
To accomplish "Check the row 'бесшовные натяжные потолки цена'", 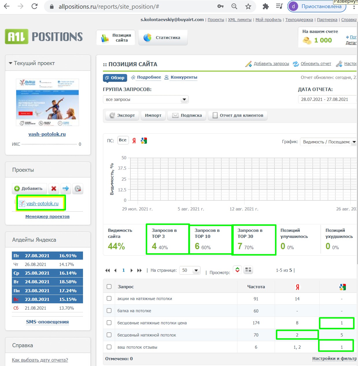I will (109, 323).
